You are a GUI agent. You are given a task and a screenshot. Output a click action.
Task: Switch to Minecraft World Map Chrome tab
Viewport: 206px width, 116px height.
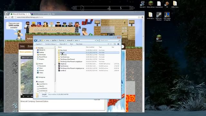tap(20, 14)
